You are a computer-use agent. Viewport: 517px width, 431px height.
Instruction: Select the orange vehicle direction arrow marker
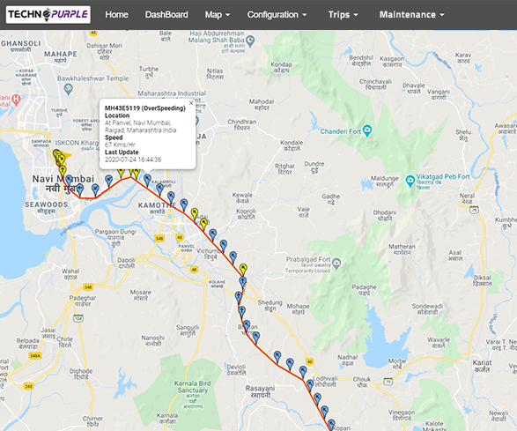pos(67,155)
